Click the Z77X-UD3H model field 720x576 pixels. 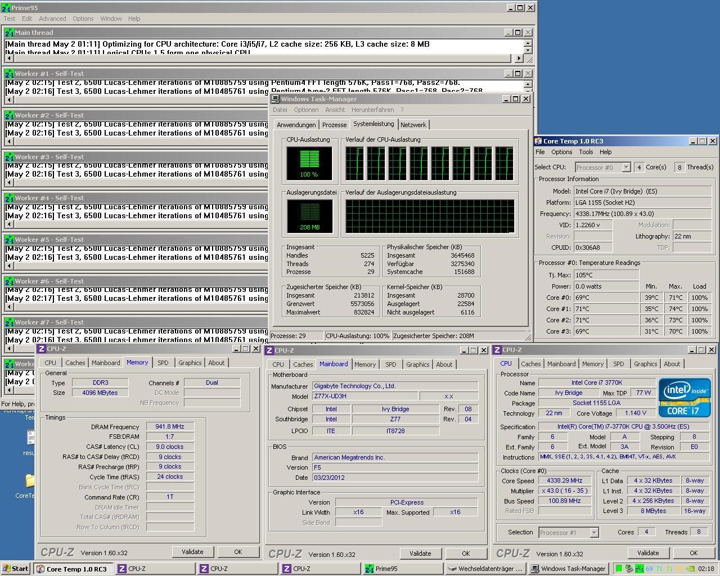tap(364, 396)
